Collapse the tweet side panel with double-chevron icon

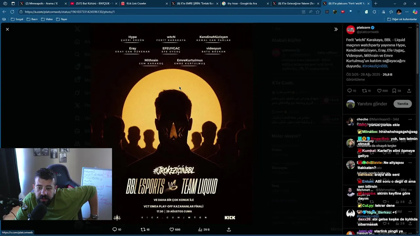point(336,29)
